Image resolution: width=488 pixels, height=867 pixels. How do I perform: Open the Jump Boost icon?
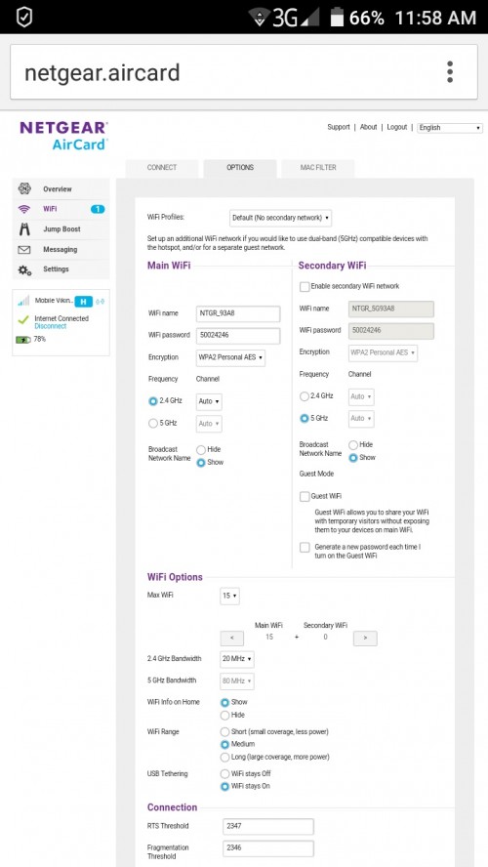tap(23, 228)
